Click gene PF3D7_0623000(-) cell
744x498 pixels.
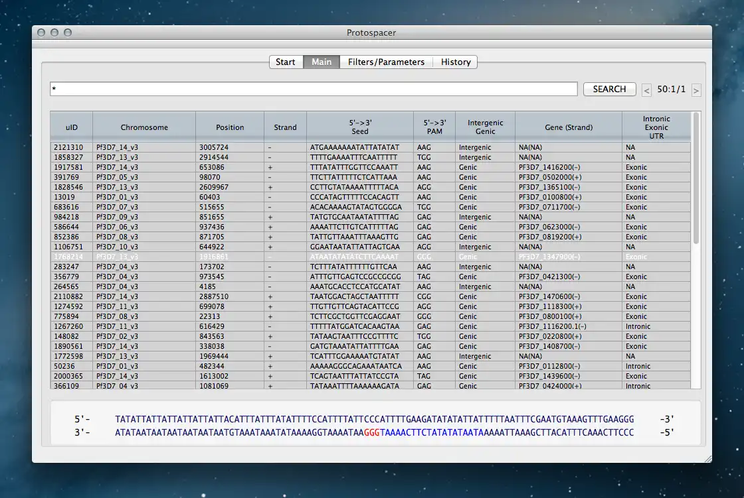pyautogui.click(x=569, y=227)
